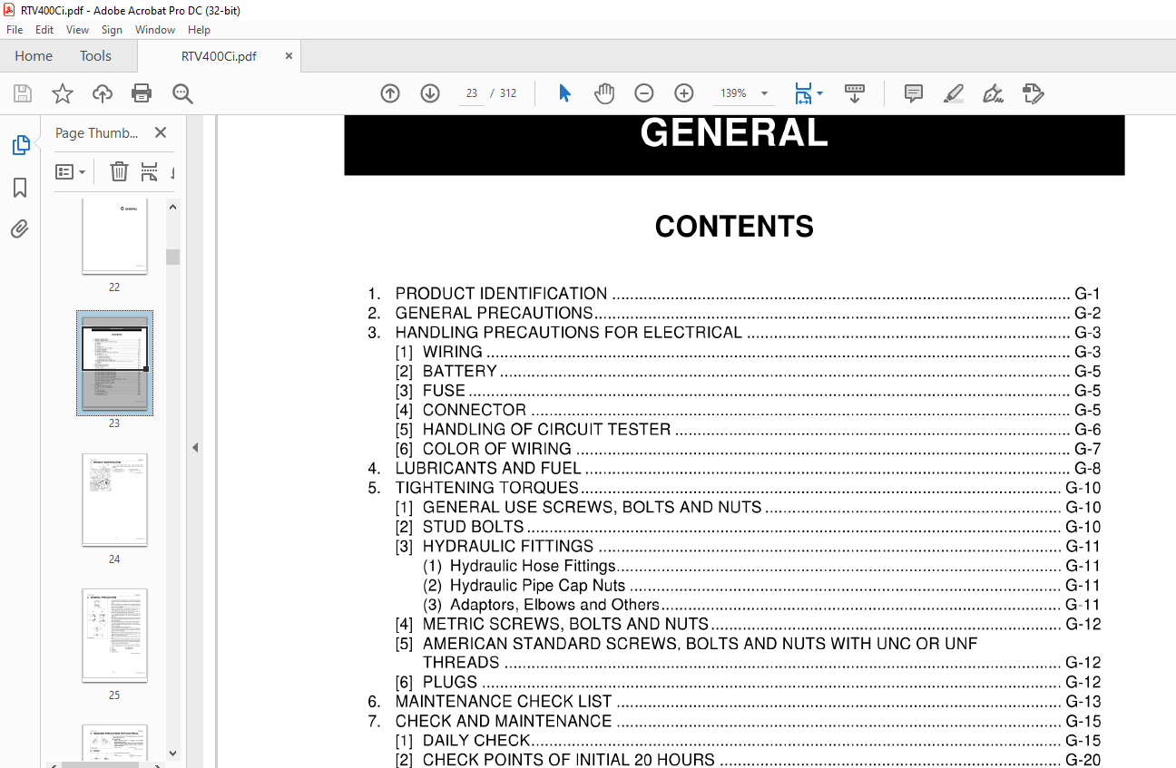
Task: Open thumbnail options dropdown menu
Action: click(x=70, y=171)
